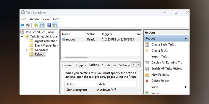
Task: Open the Help menu
Action: tap(56, 19)
